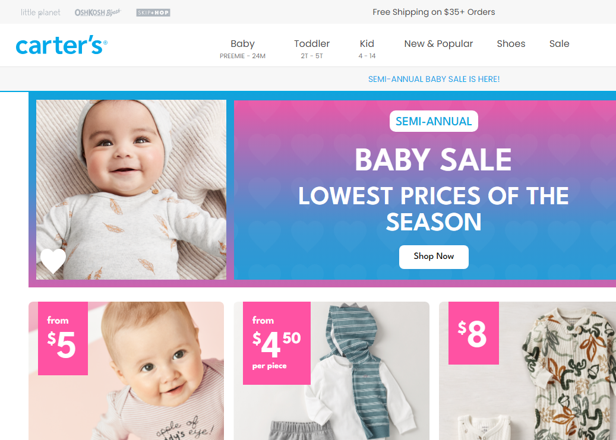Viewport: 616px width, 440px height.
Task: Open the OshKosh B'gosh brand logo
Action: click(98, 12)
